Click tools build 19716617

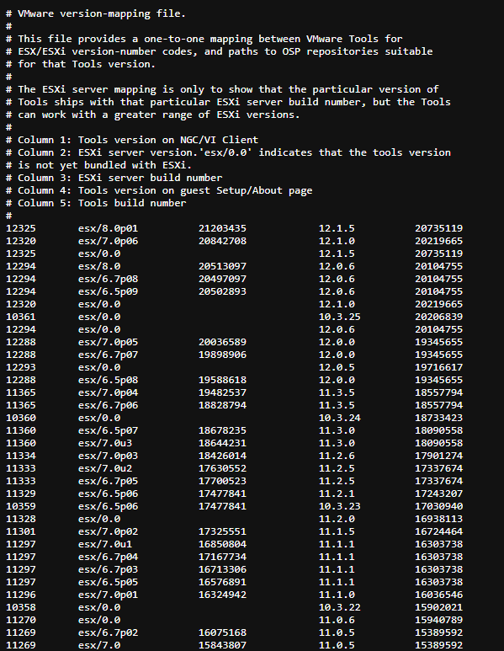(439, 367)
